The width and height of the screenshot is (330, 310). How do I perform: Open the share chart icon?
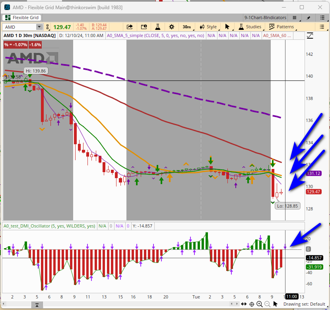coord(130,27)
